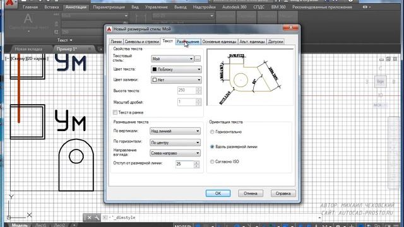Click Масштаб дробей field
Image resolution: width=404 pixels, height=227 pixels.
click(187, 102)
